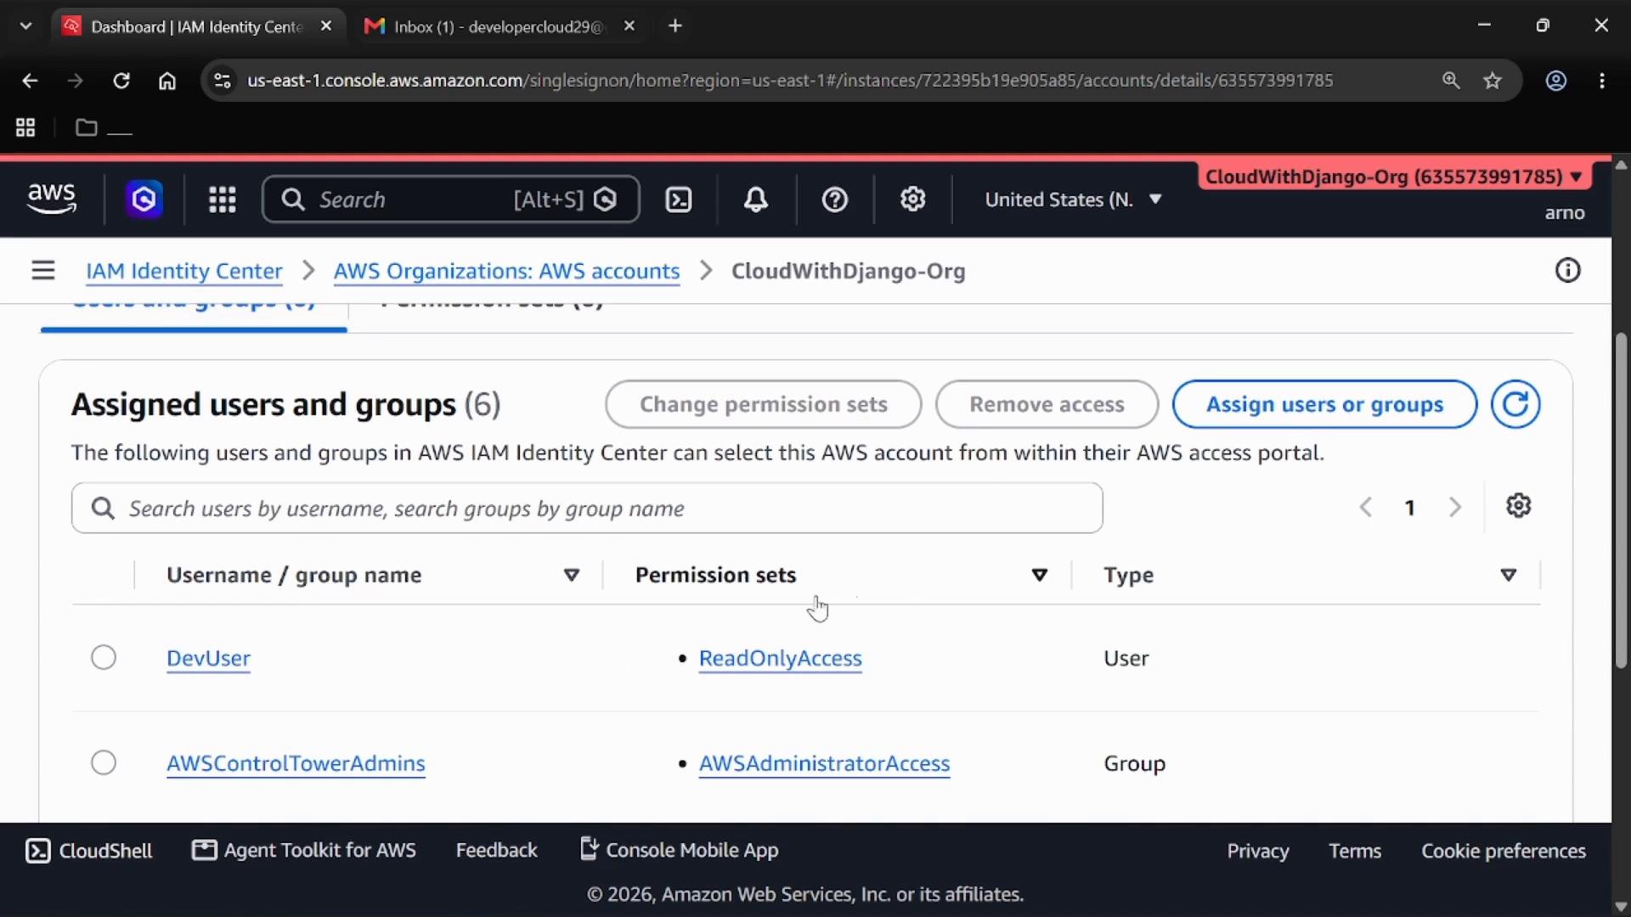Open the info panel icon
Image resolution: width=1631 pixels, height=917 pixels.
pos(1567,271)
